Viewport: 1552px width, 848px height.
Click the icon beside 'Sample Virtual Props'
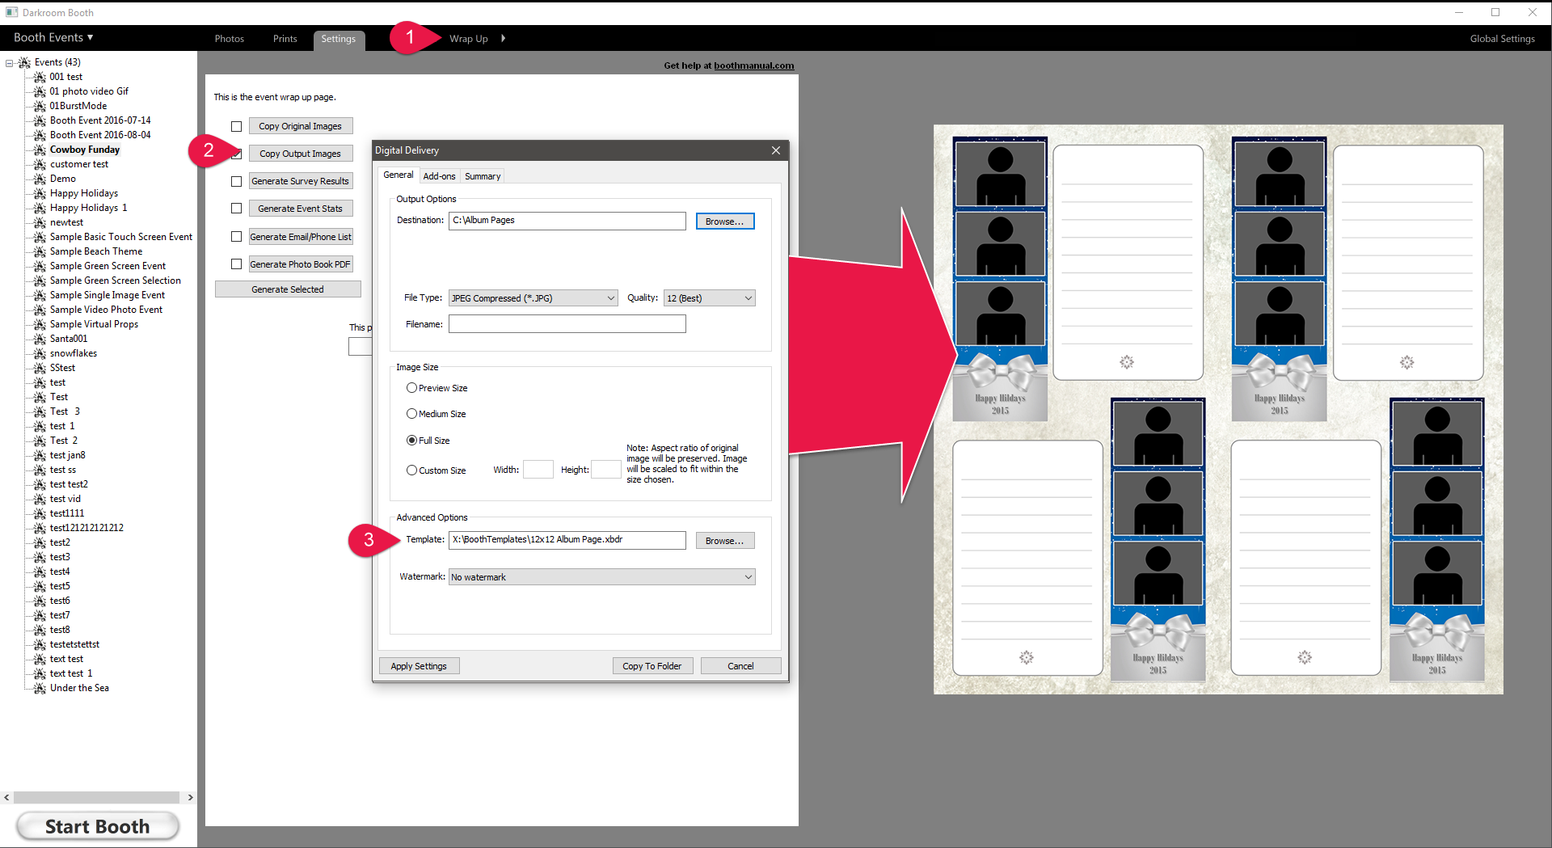pos(40,324)
